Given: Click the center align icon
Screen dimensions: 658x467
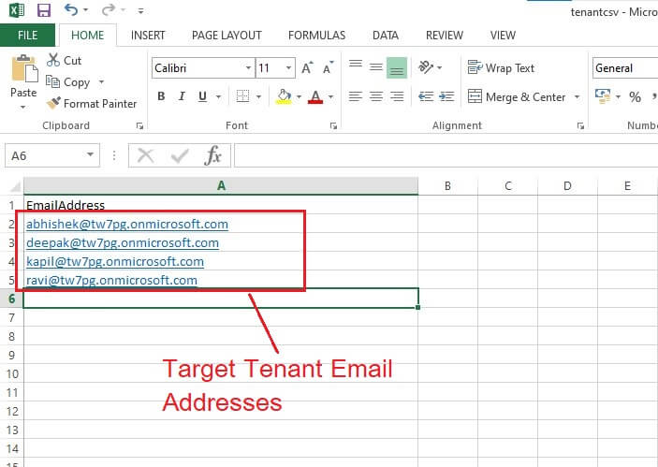Looking at the screenshot, I should [376, 96].
